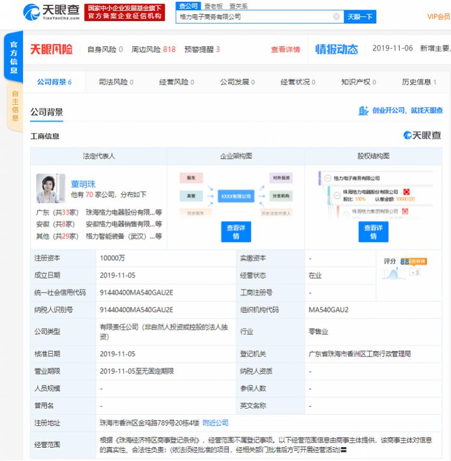The image size is (451, 461).
Task: Click the 情报动态 heading
Action: (x=336, y=49)
